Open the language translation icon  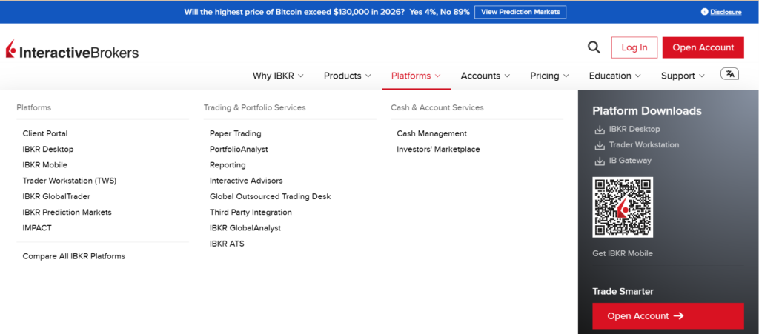[729, 74]
